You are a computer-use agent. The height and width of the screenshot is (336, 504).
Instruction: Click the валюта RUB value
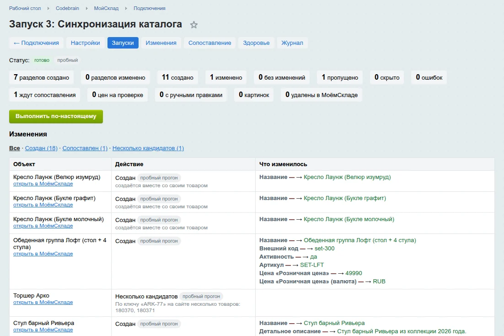[x=379, y=281]
